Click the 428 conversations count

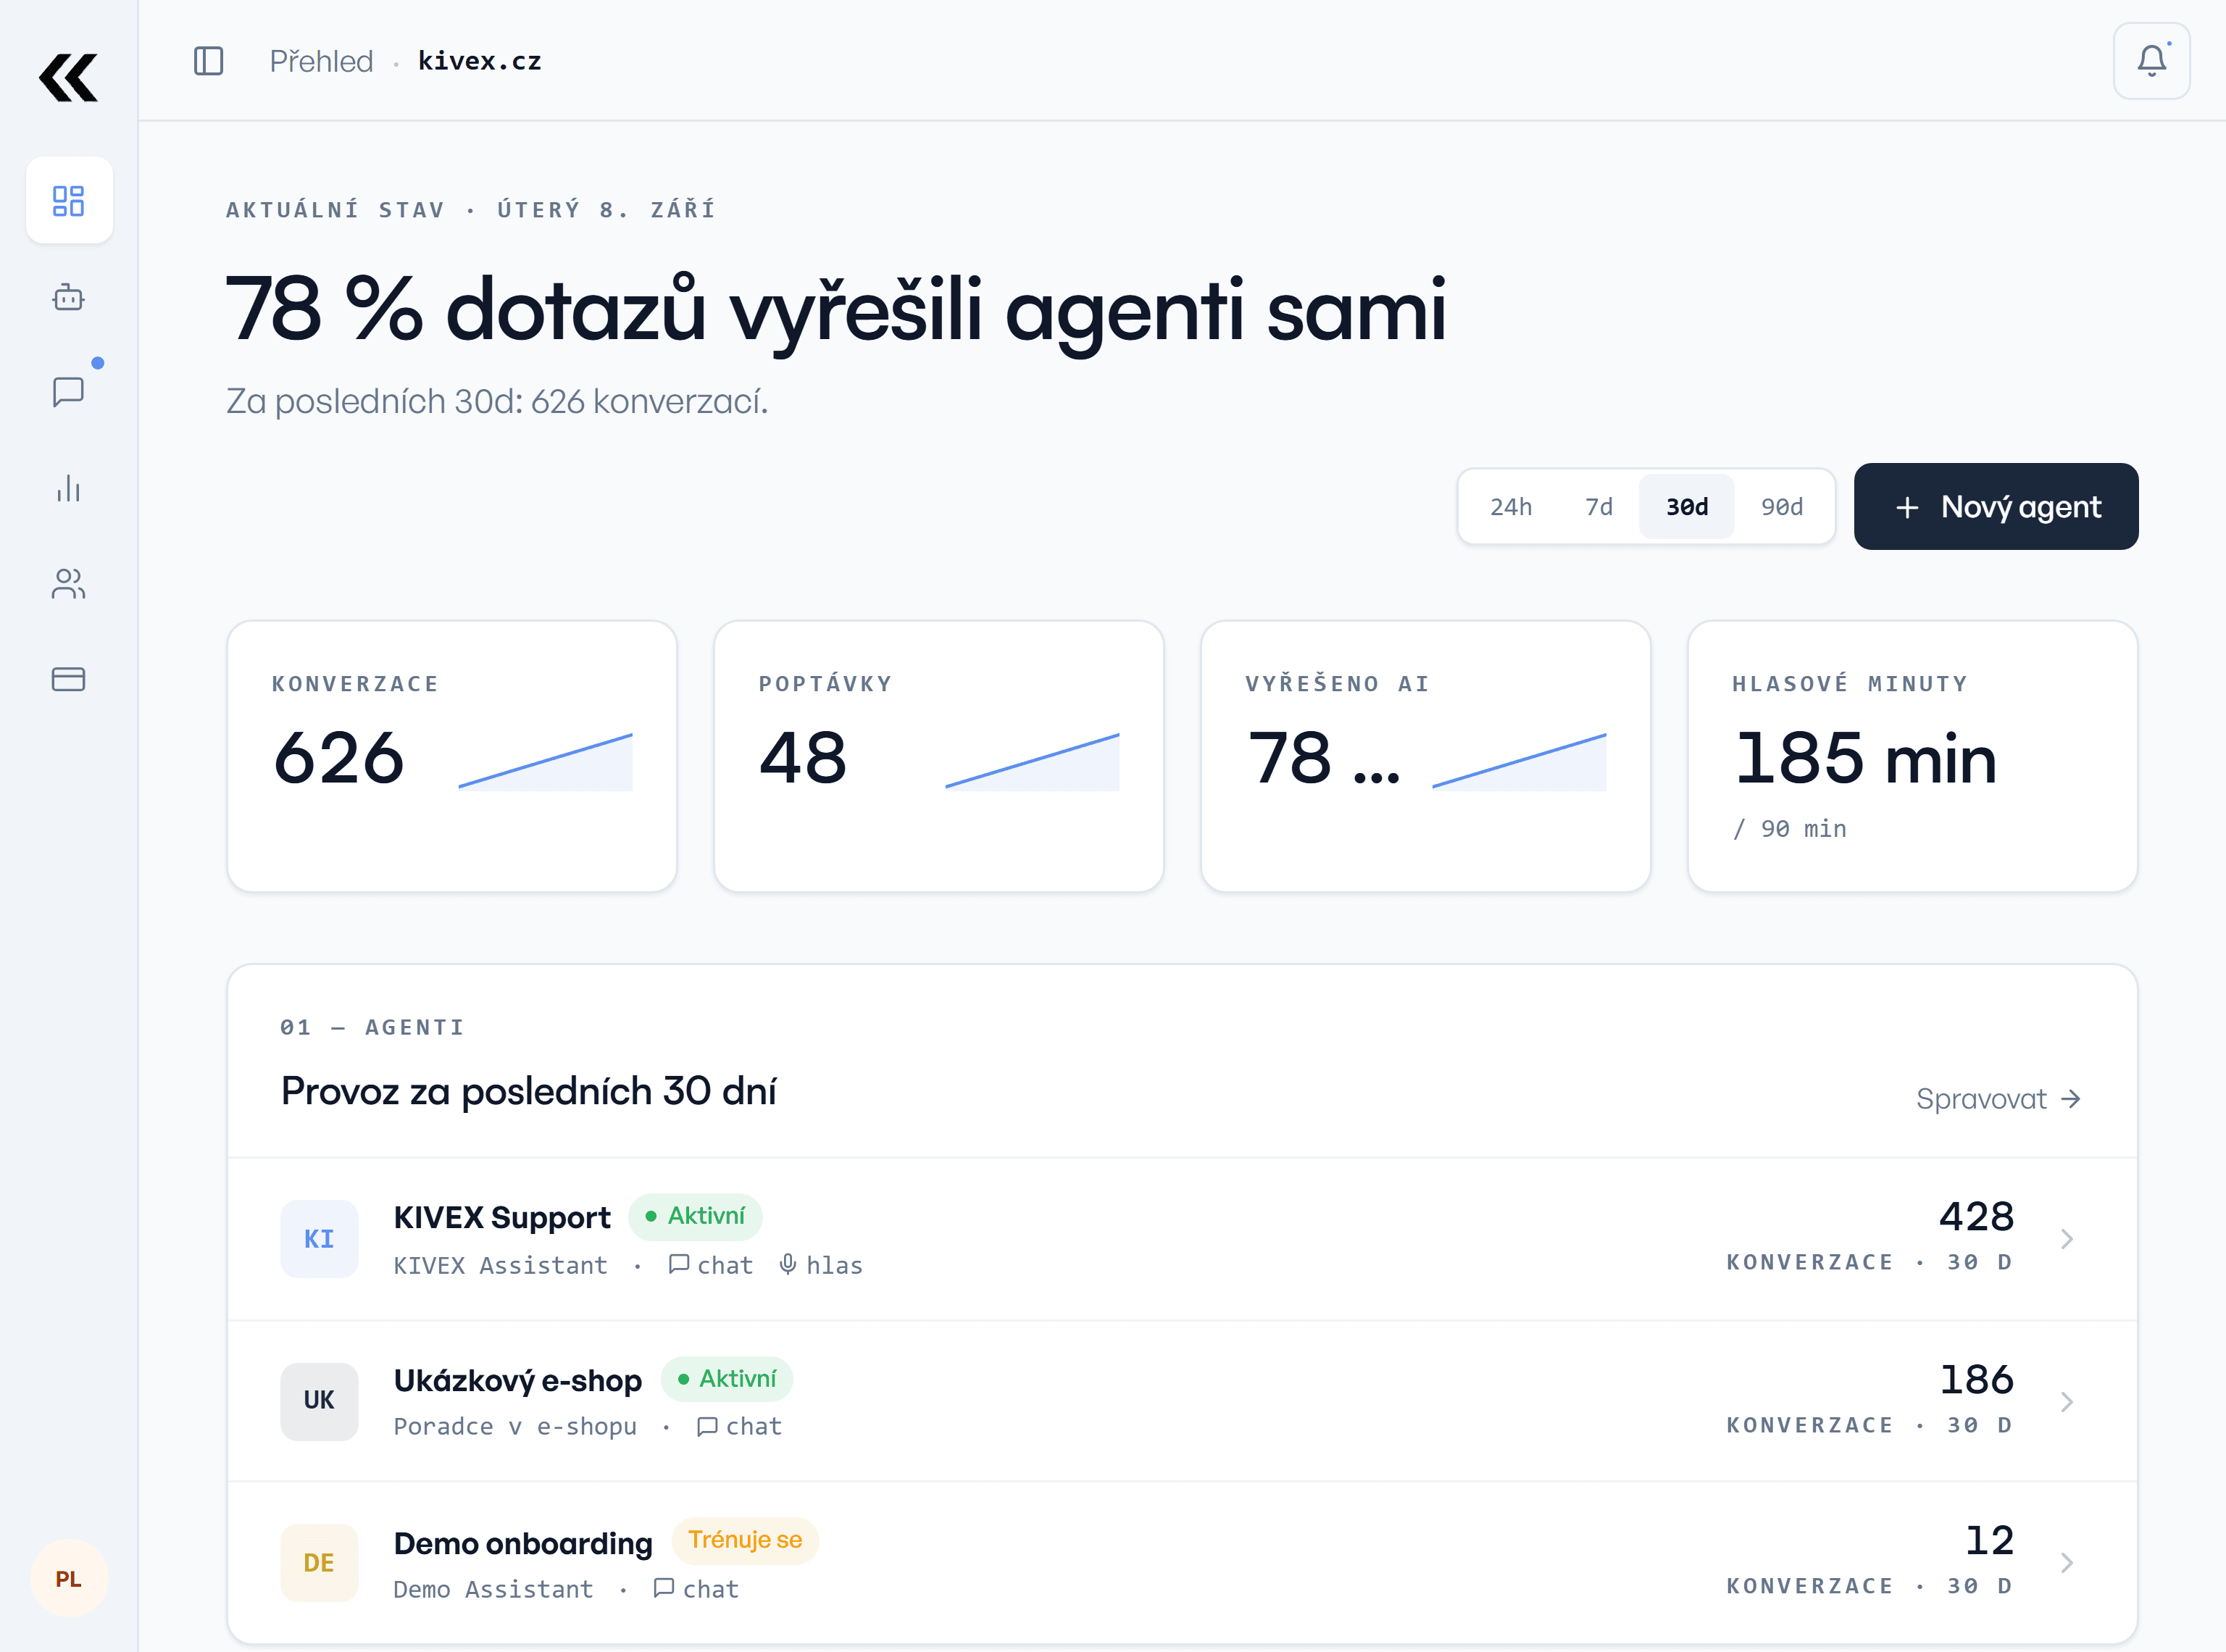(1976, 1216)
